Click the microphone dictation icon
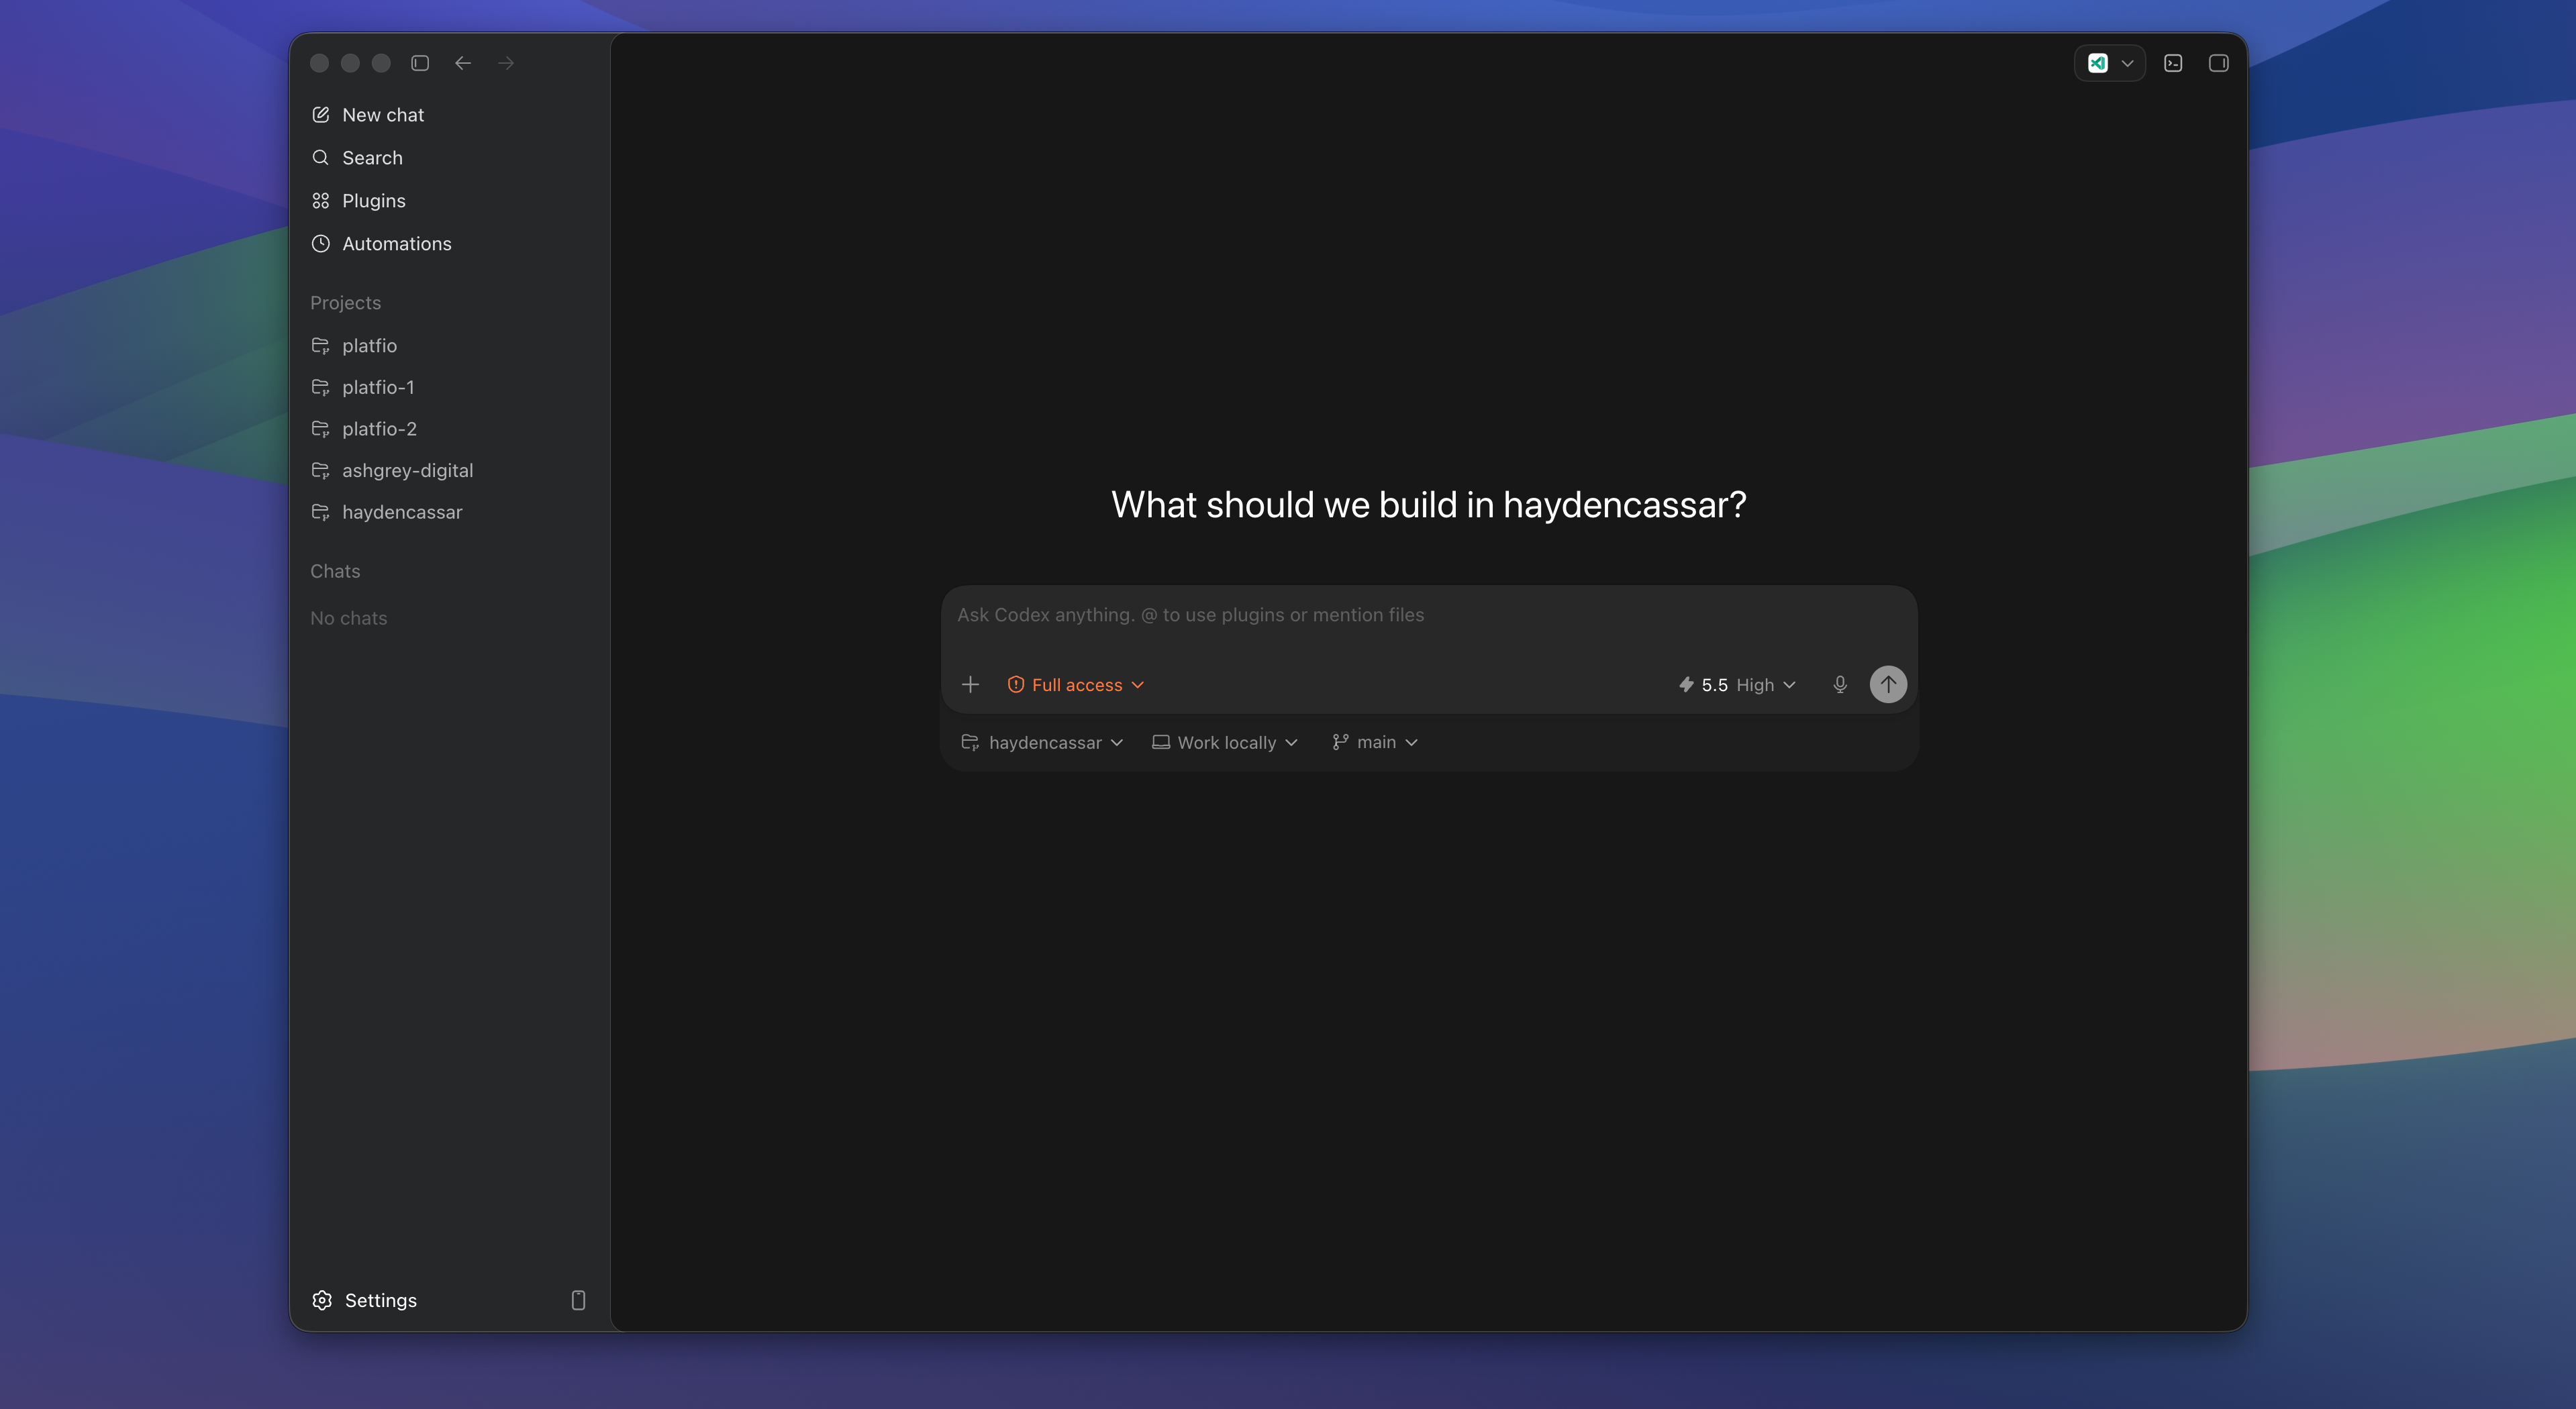This screenshot has width=2576, height=1409. pos(1840,685)
